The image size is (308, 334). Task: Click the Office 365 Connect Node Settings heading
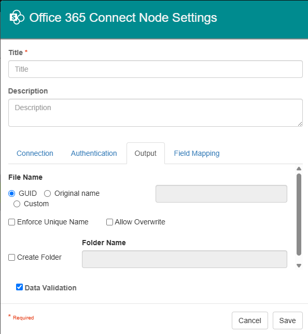click(x=123, y=18)
